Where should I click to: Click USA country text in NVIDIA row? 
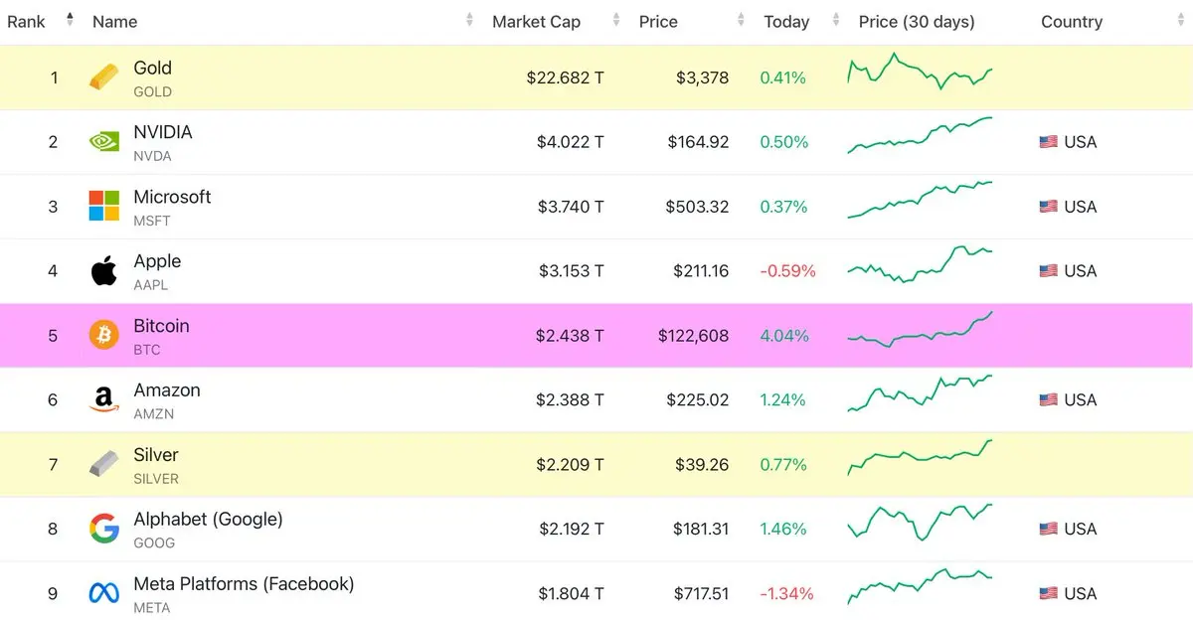point(1081,142)
